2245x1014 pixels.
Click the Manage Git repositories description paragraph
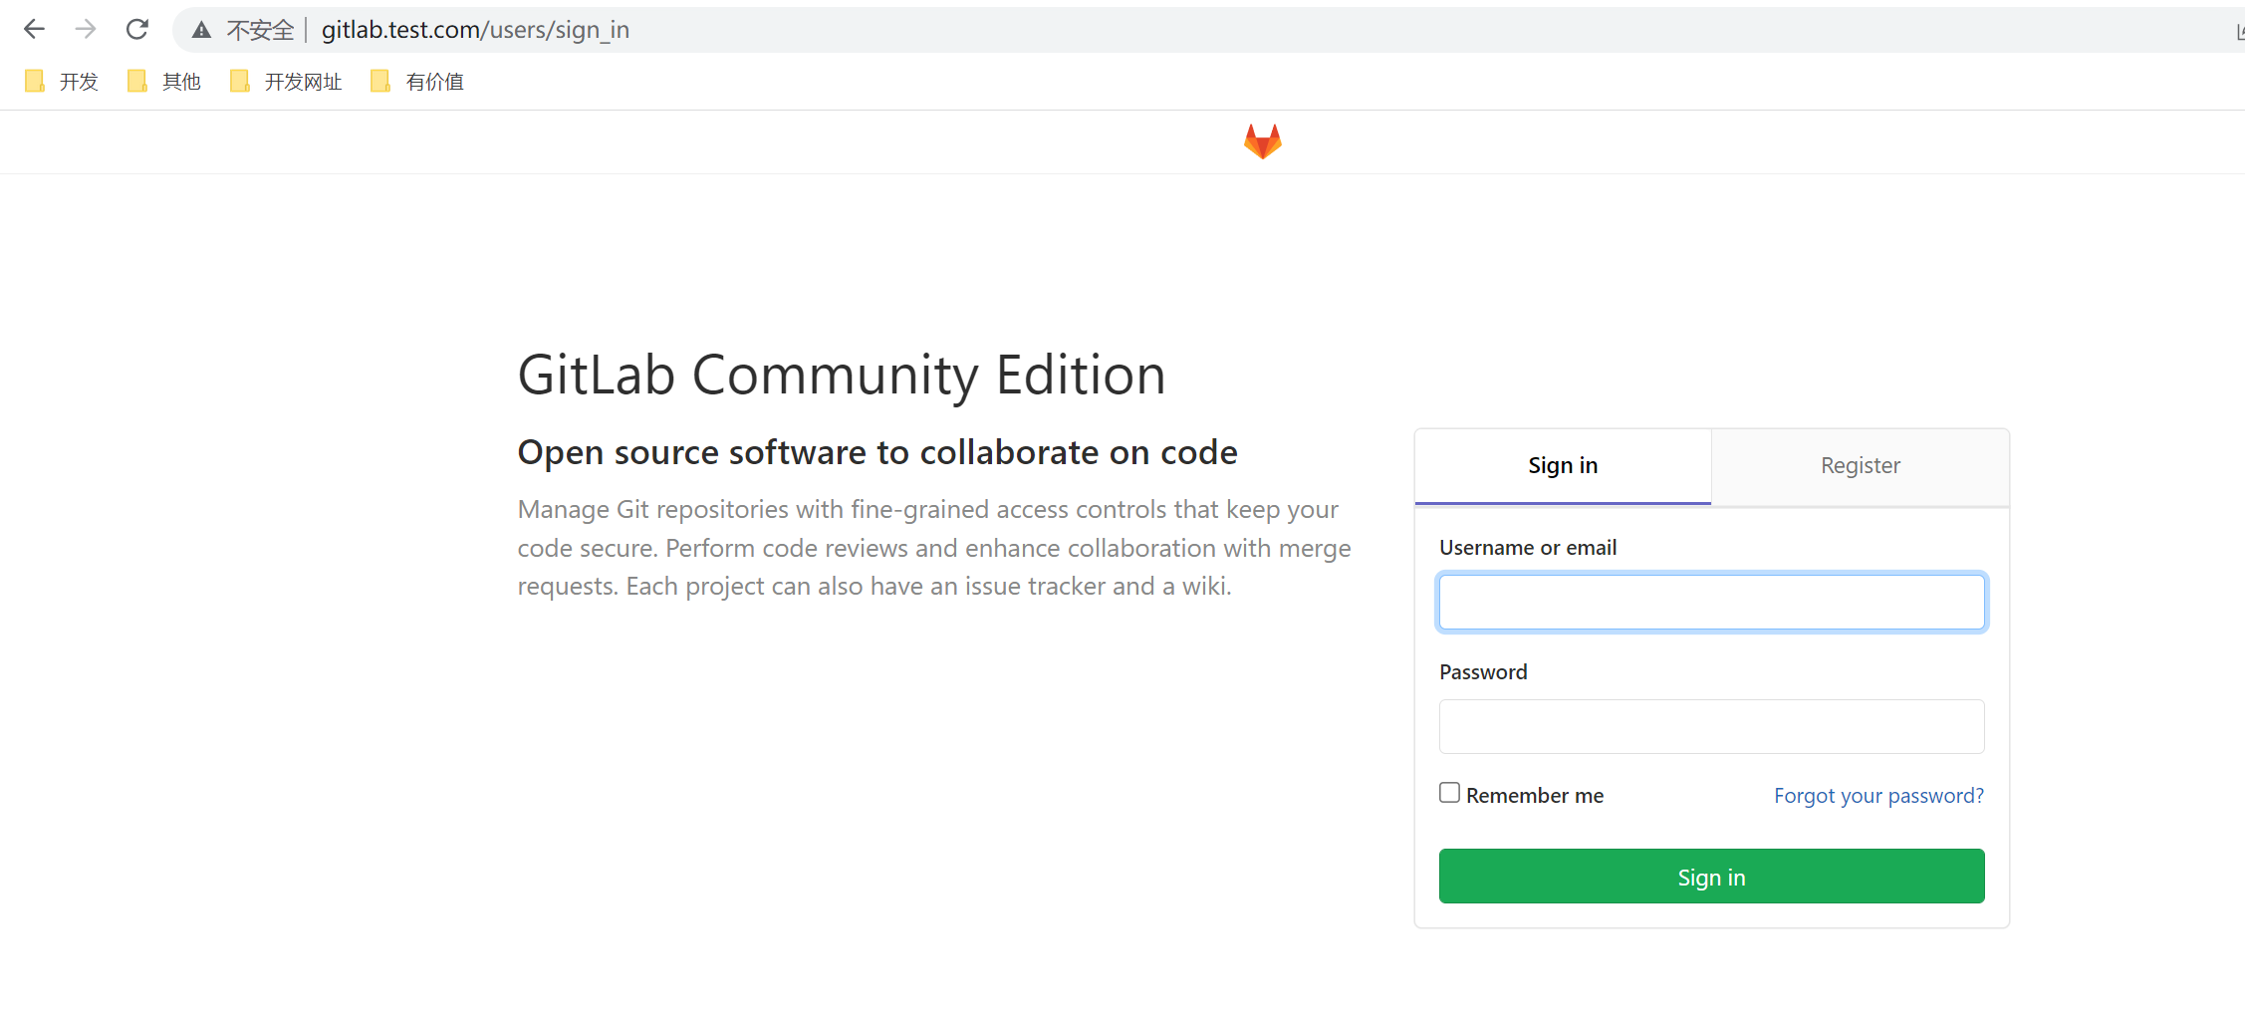[x=934, y=548]
